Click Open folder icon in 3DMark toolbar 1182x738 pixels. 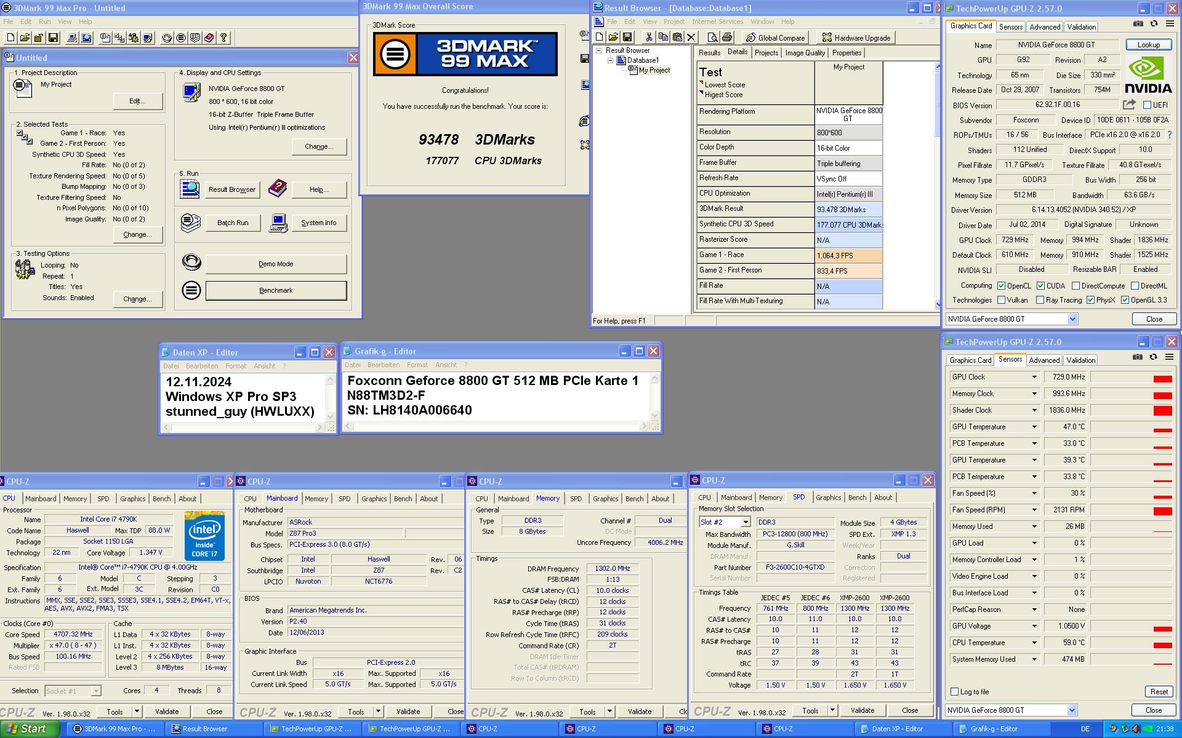tap(25, 38)
